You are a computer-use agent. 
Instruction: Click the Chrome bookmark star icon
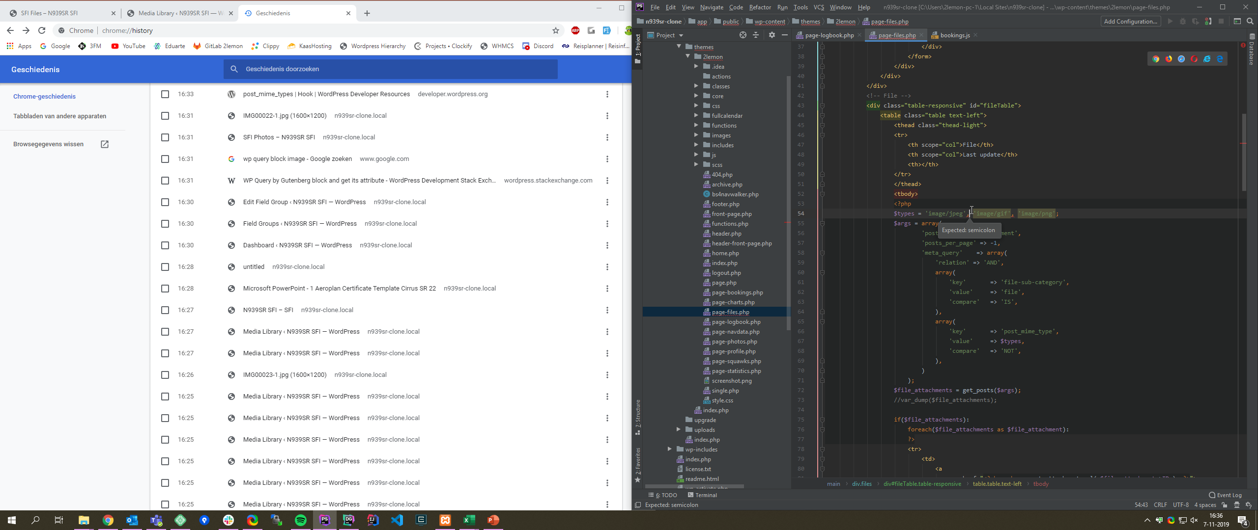click(556, 30)
